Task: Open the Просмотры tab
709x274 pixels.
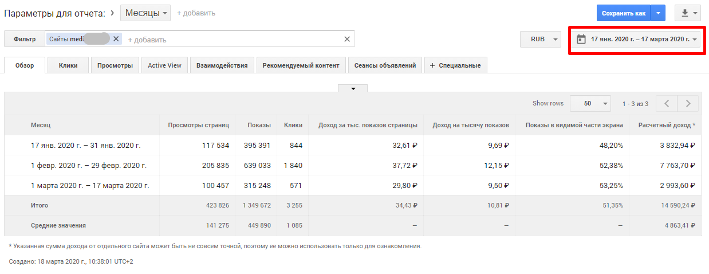Action: 115,65
